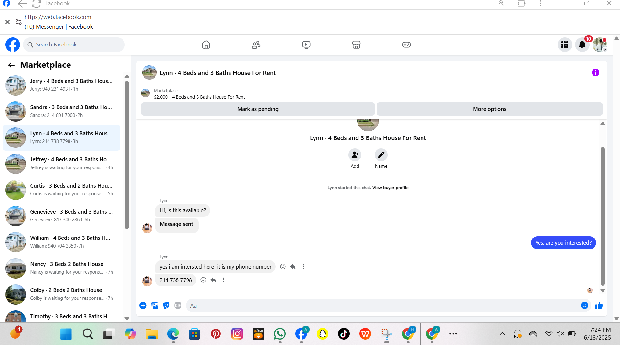This screenshot has height=345, width=620.
Task: Go back with Marketplace arrow
Action: coord(11,65)
